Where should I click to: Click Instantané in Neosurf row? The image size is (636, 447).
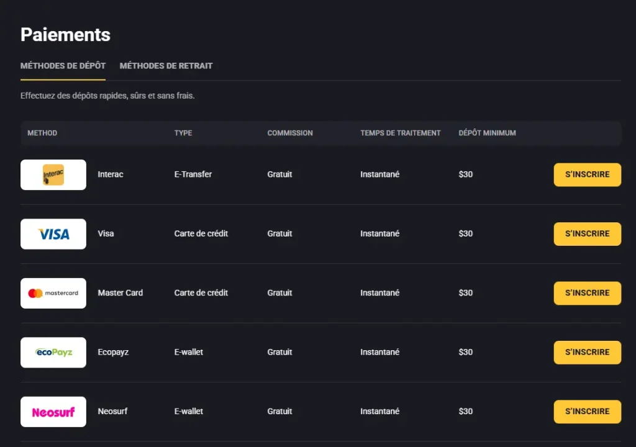(x=379, y=412)
